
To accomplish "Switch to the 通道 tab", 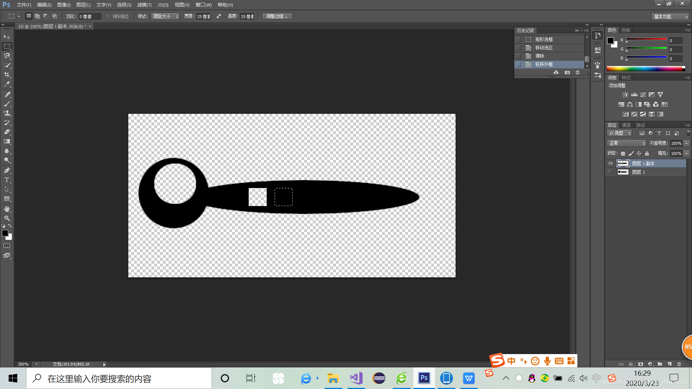I will click(x=626, y=125).
